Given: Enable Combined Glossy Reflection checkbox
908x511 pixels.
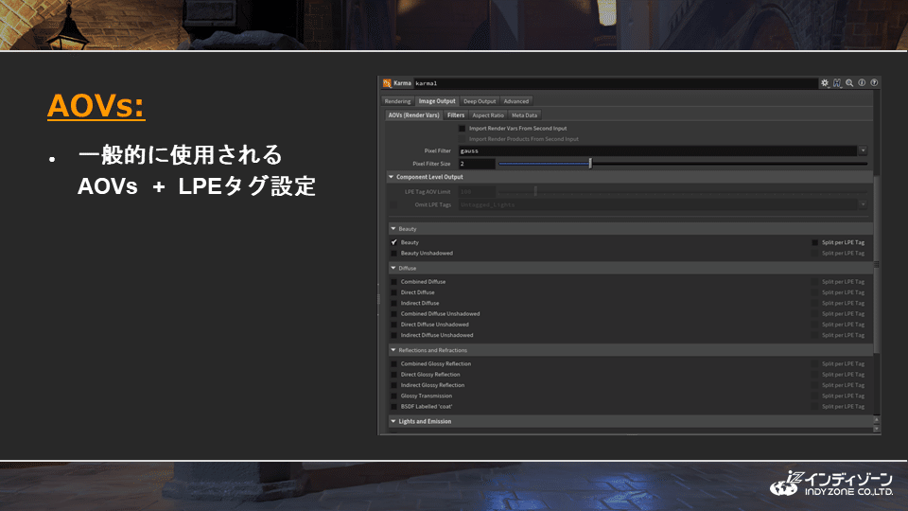Looking at the screenshot, I should tap(394, 363).
